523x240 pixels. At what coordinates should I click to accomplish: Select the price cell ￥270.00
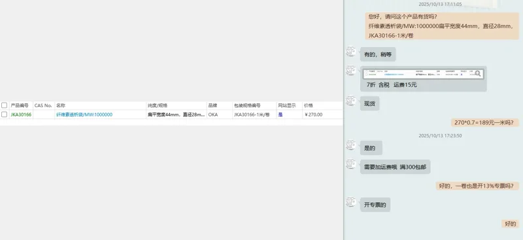tap(313, 114)
